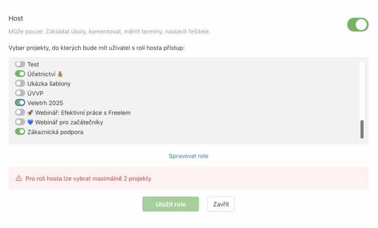The image size is (378, 228).
Task: Enable the Webinář pro začátečníky toggle
Action: pyautogui.click(x=20, y=122)
